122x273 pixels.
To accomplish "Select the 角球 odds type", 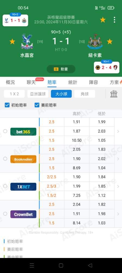I will tap(85, 94).
